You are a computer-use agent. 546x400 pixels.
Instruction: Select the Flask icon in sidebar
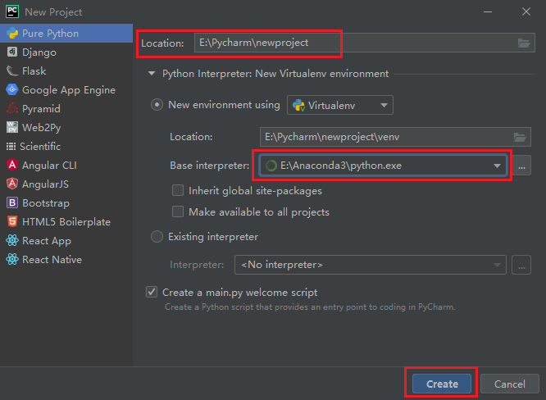12,71
